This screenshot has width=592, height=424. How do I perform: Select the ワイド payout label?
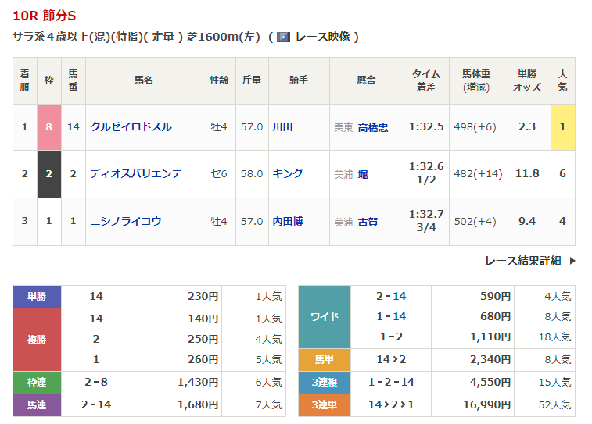(x=325, y=317)
